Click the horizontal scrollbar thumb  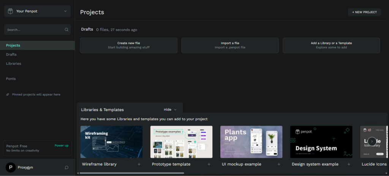point(132,173)
